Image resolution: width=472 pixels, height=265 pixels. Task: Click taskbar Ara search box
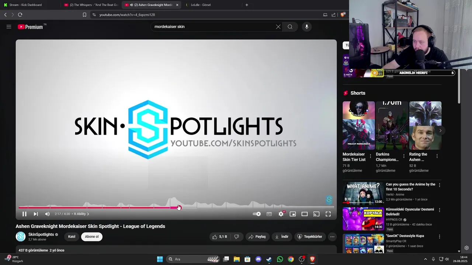pos(193,259)
